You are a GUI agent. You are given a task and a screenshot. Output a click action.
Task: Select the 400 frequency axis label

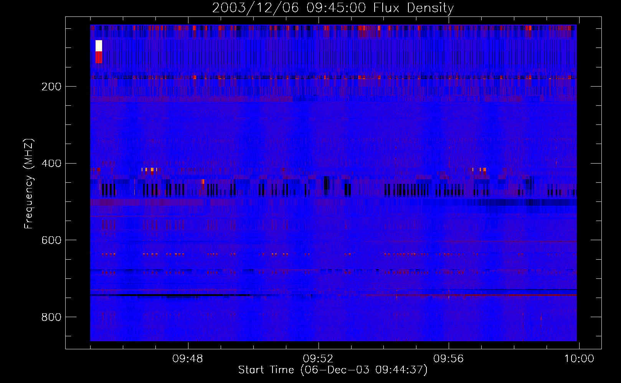click(x=51, y=164)
